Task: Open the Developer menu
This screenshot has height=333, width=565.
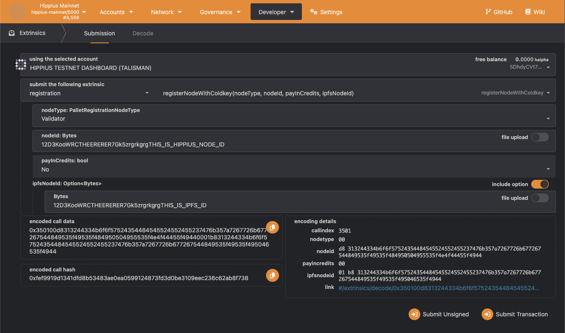Action: coord(276,12)
